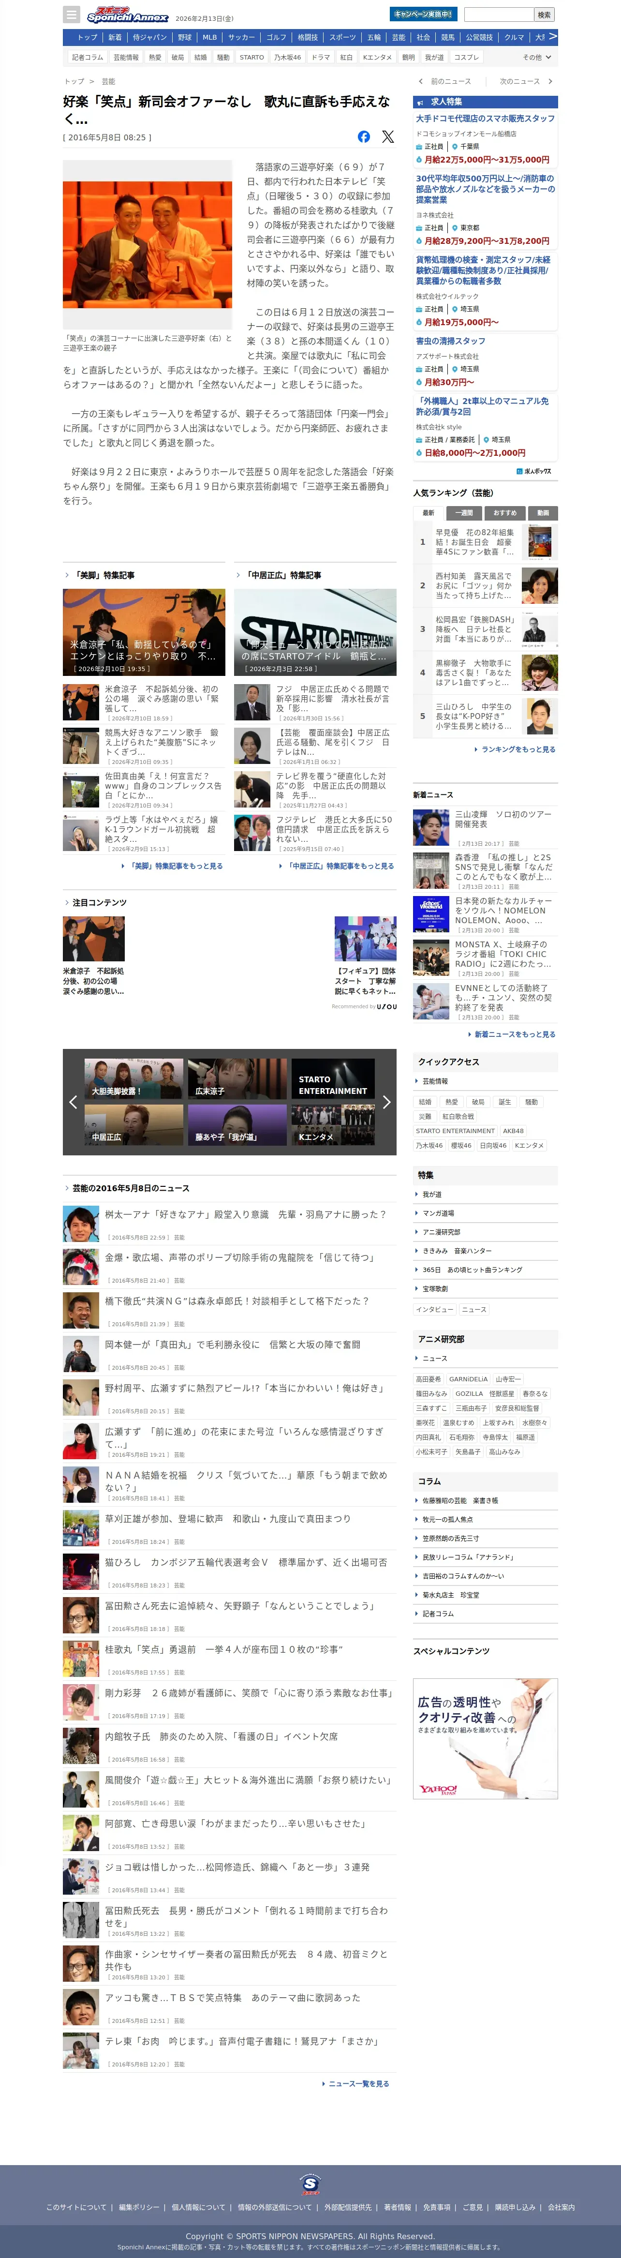Open the アニ漫研究部 feature item
The height and width of the screenshot is (2258, 621).
[485, 1232]
